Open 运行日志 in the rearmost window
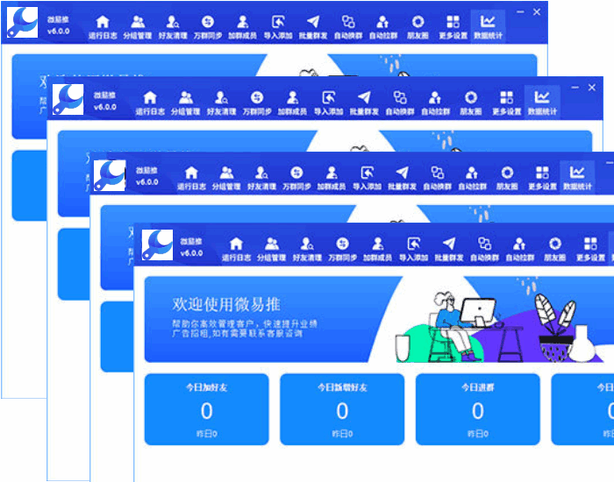 (103, 27)
